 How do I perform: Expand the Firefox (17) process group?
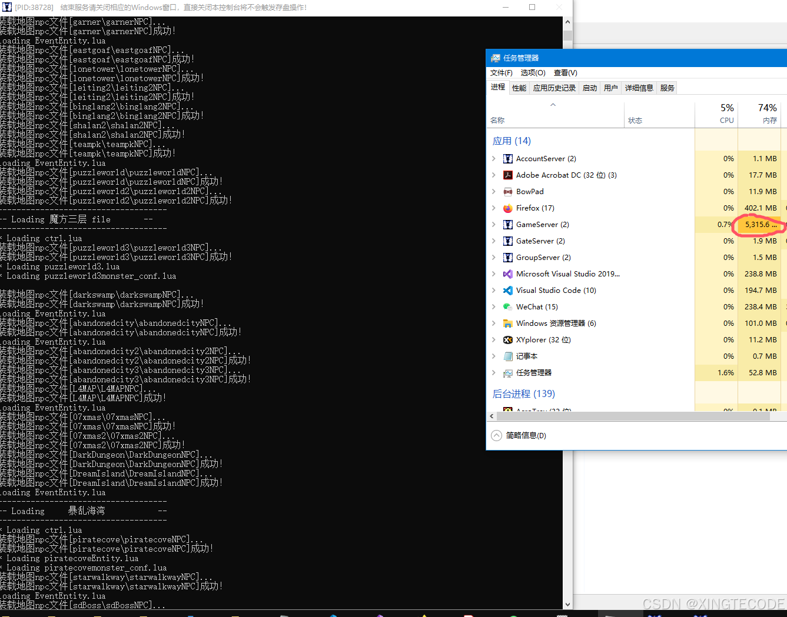(494, 208)
